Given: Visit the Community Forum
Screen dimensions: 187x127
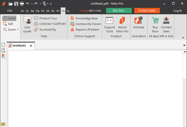Looking at the screenshot, I should [86, 24].
